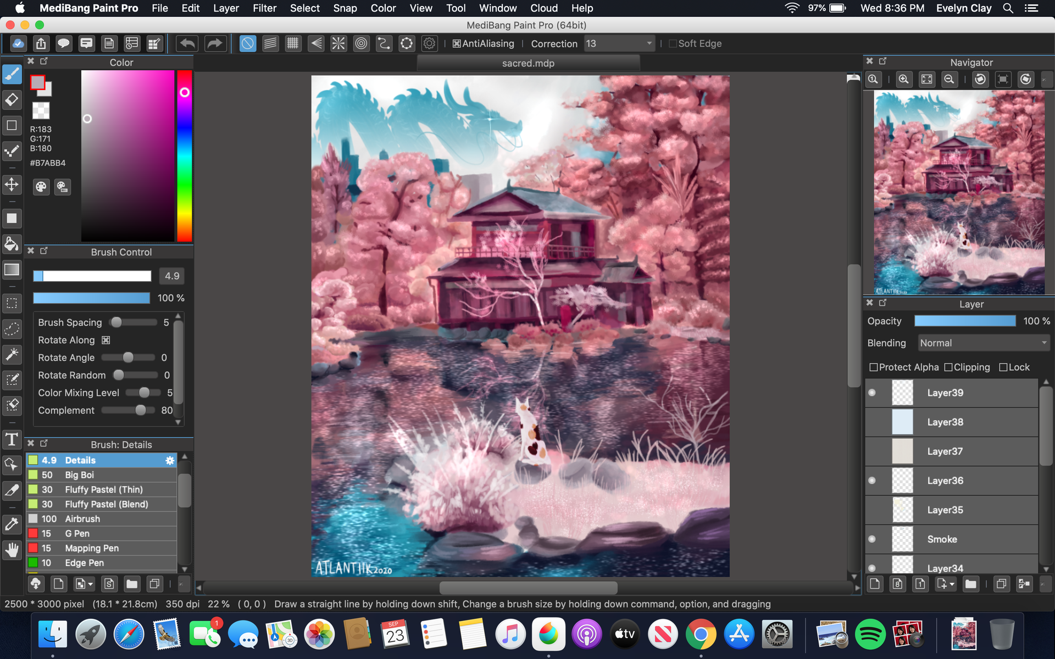Image resolution: width=1055 pixels, height=659 pixels.
Task: Click Navigator fit-to-window icon
Action: point(926,80)
